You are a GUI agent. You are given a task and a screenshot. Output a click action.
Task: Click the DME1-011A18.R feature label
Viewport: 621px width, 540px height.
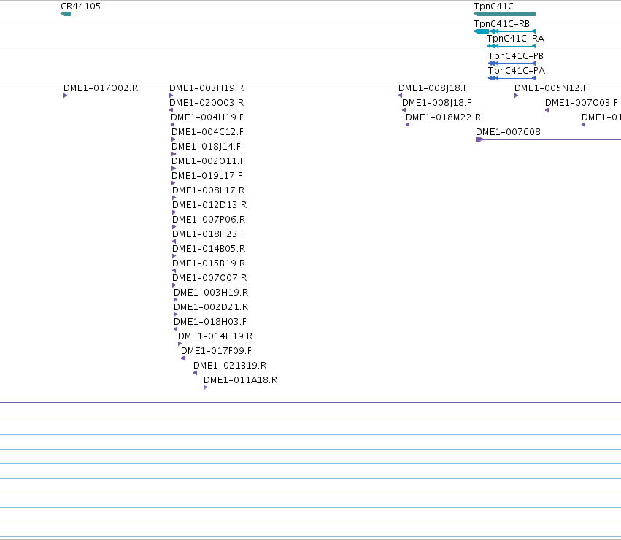(x=240, y=380)
